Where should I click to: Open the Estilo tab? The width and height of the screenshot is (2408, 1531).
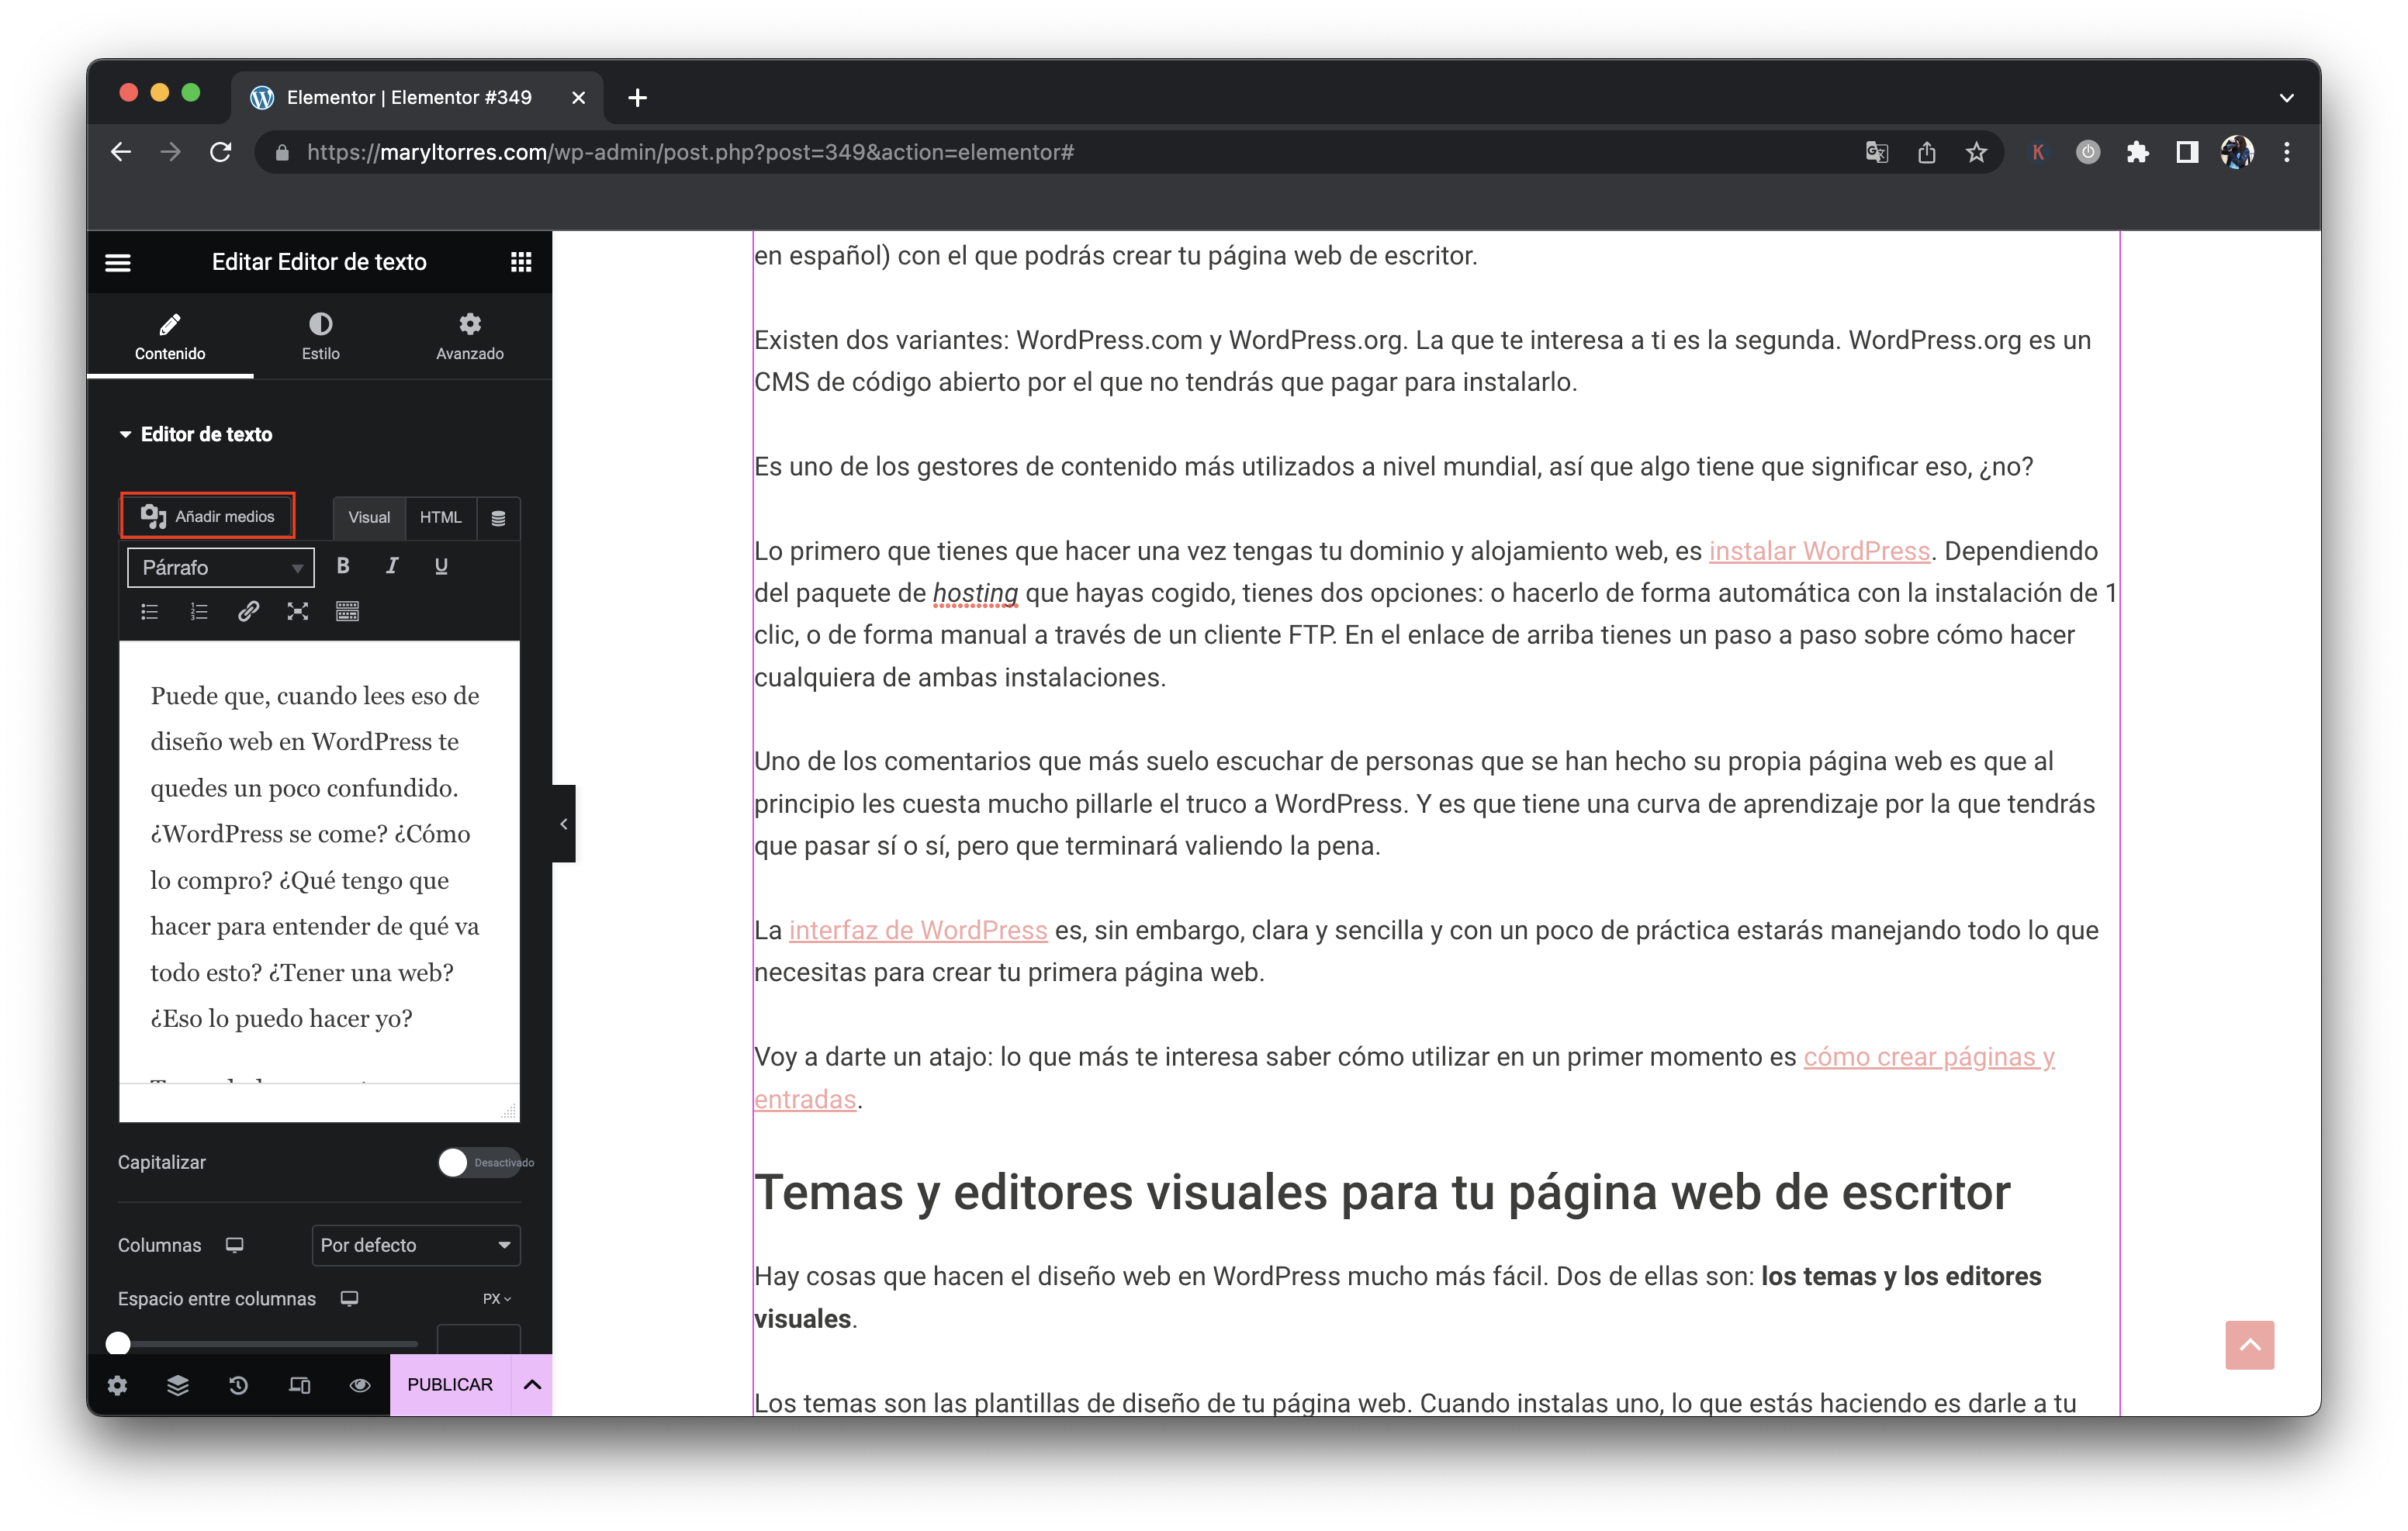point(320,335)
